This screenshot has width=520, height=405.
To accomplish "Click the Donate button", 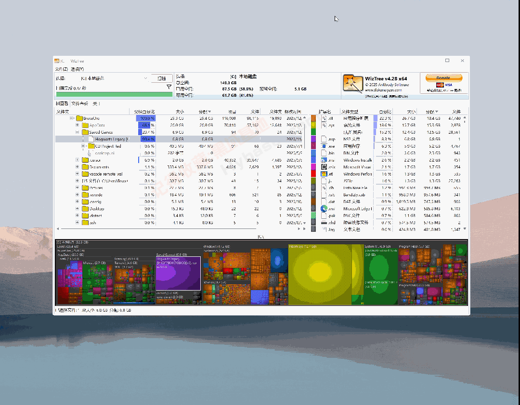I will (x=443, y=77).
